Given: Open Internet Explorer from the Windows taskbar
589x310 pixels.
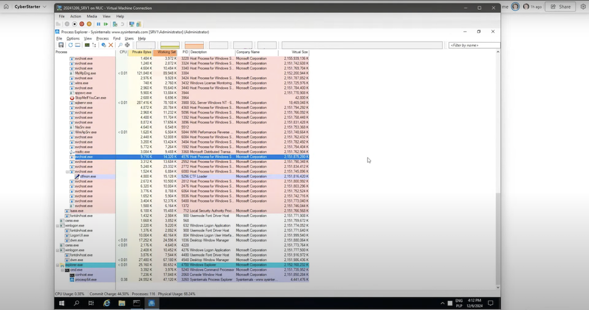Looking at the screenshot, I should coord(106,303).
